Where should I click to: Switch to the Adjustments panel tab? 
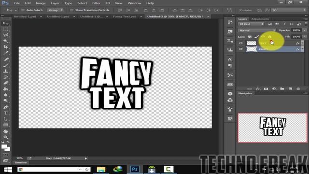pyautogui.click(x=260, y=19)
